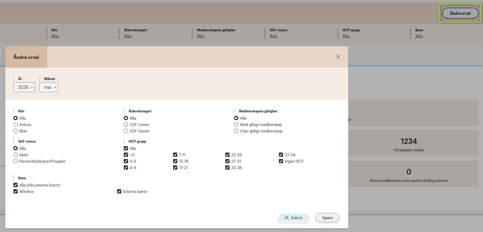Click the Ändra urval button at top
This screenshot has height=232, width=483.
tap(460, 13)
